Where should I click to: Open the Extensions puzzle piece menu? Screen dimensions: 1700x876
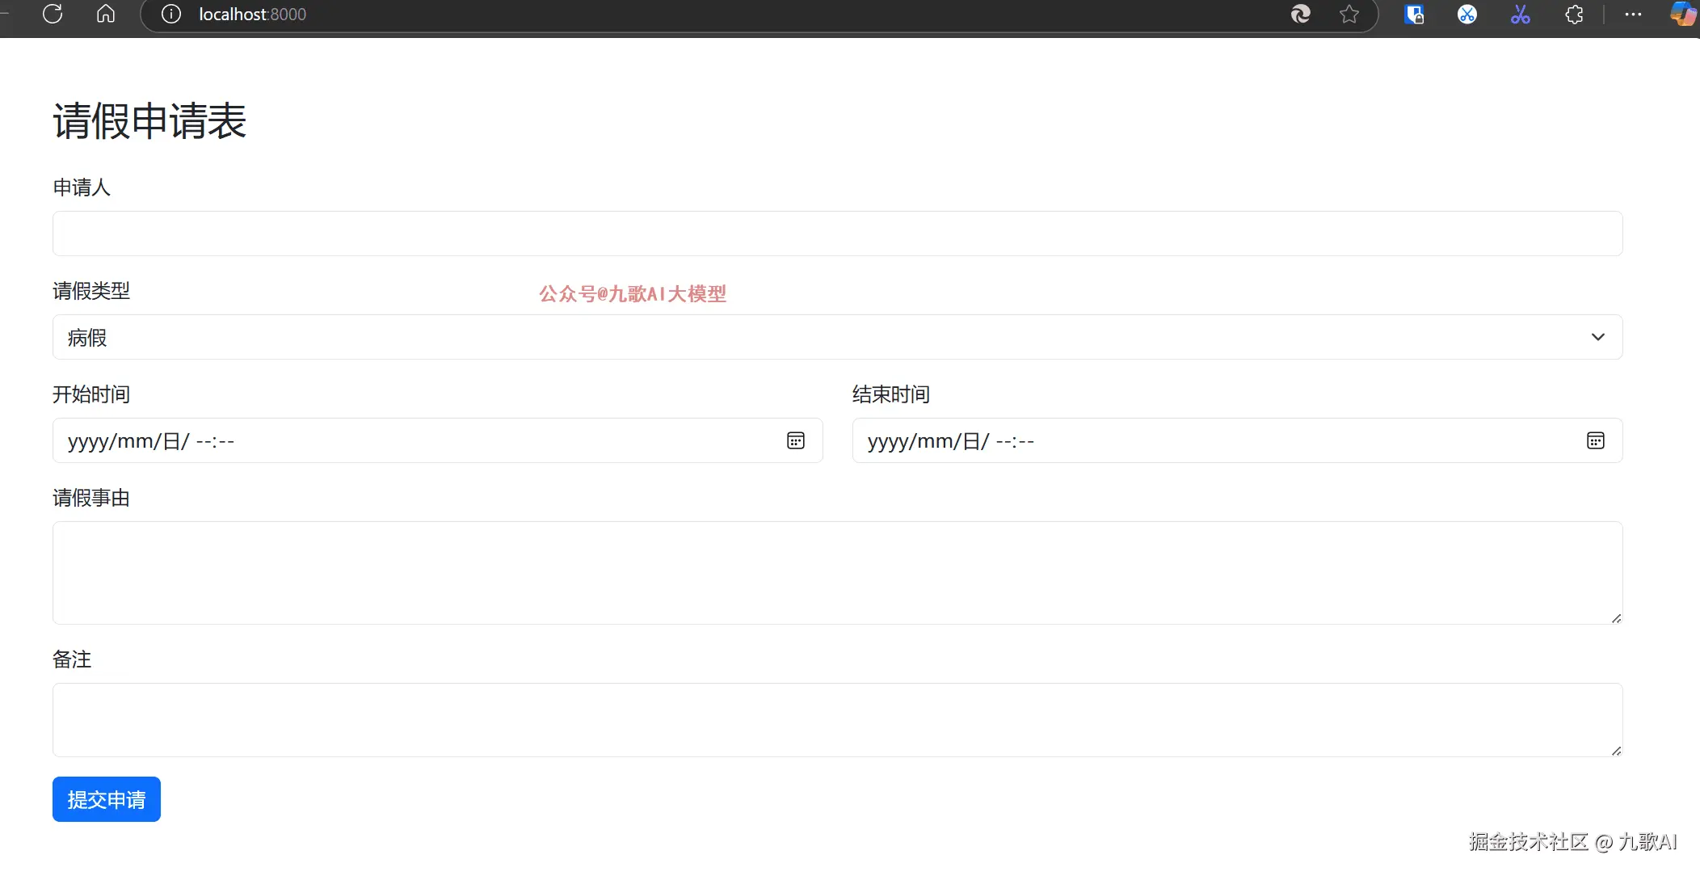pyautogui.click(x=1574, y=14)
